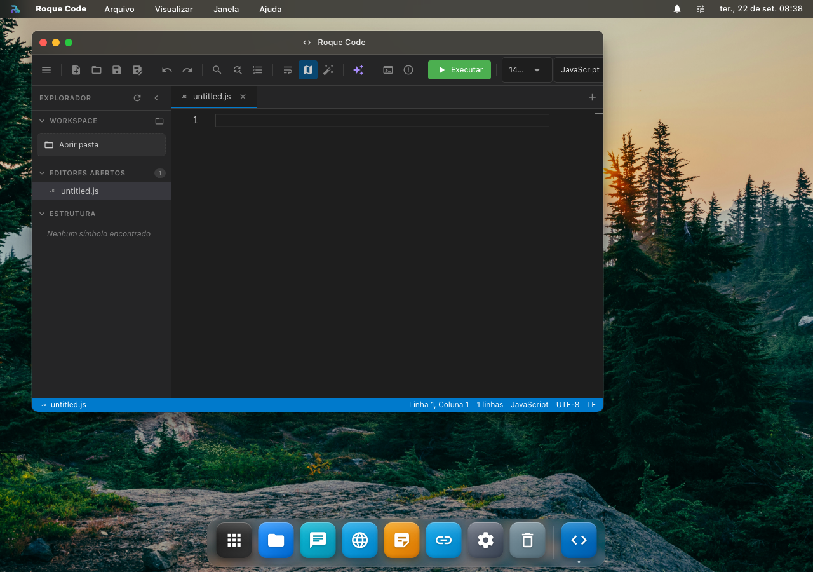Viewport: 813px width, 572px height.
Task: Add a new editor tab
Action: [592, 97]
